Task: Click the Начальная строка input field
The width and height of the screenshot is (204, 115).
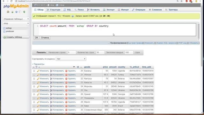Action: 71,52
